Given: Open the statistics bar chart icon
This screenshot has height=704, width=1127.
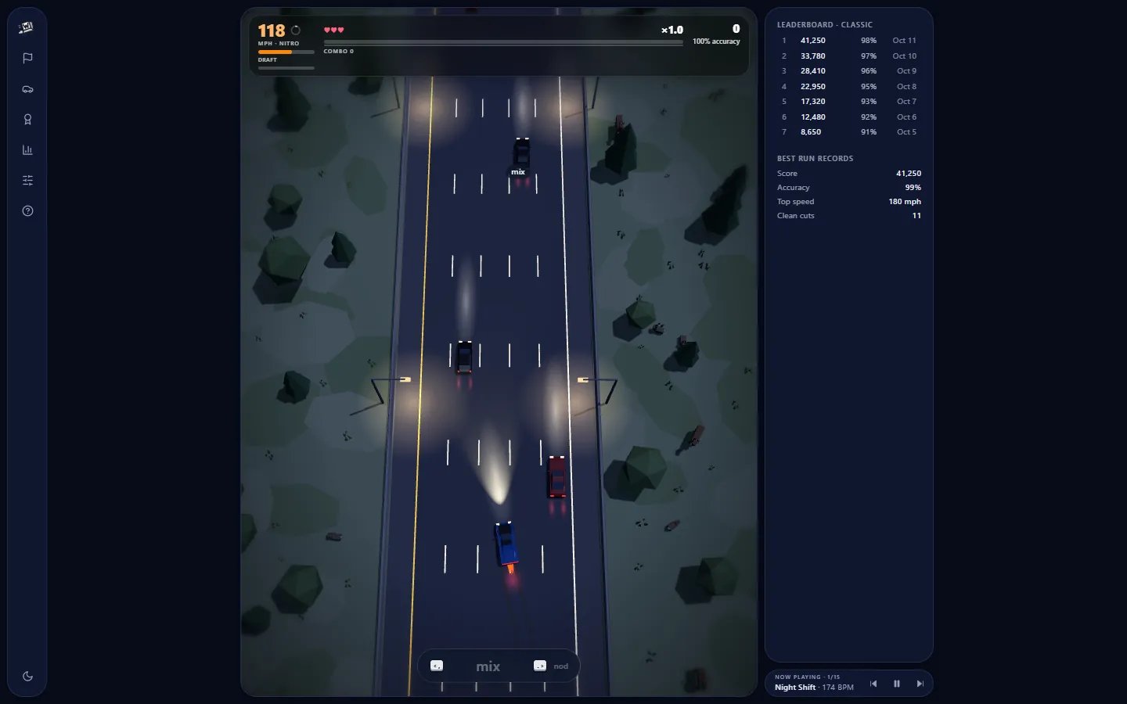Looking at the screenshot, I should [x=27, y=150].
